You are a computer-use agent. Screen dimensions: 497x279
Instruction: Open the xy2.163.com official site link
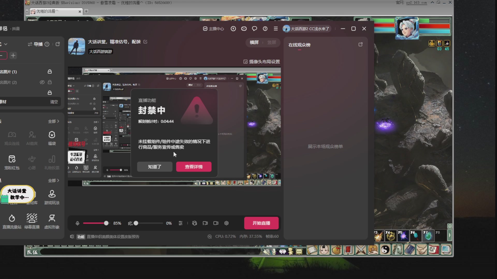pos(416,3)
